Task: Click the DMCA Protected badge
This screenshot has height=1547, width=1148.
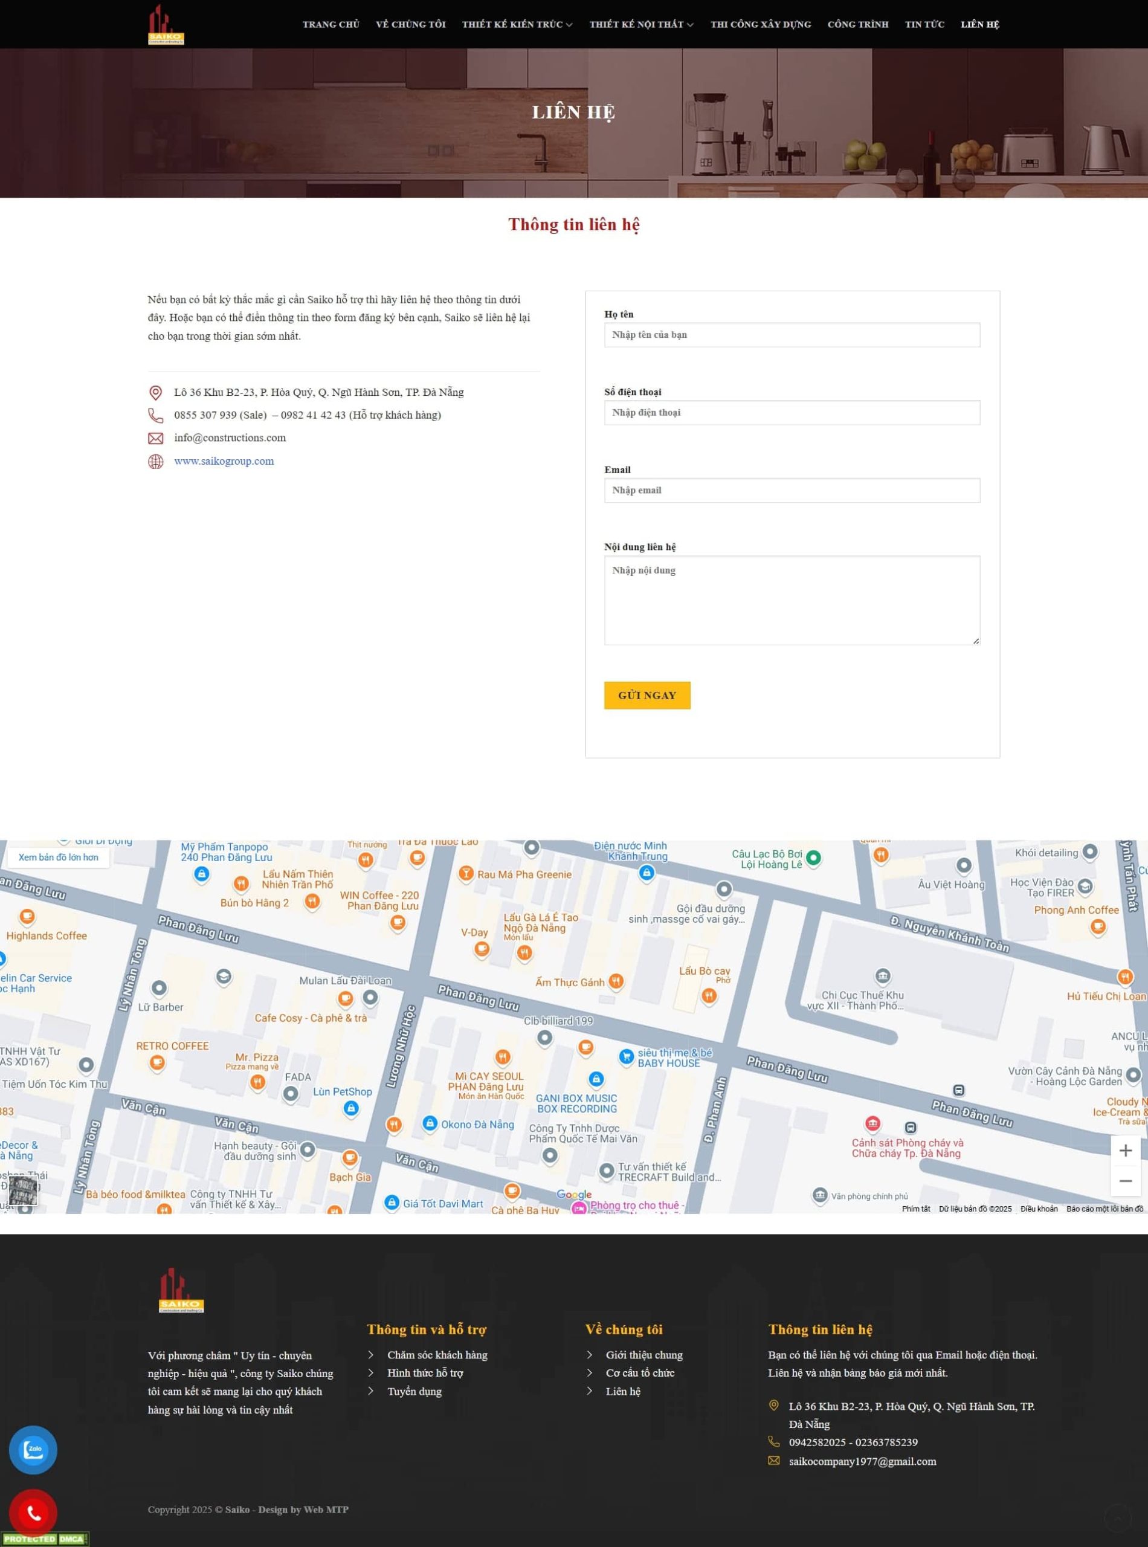Action: click(x=45, y=1539)
